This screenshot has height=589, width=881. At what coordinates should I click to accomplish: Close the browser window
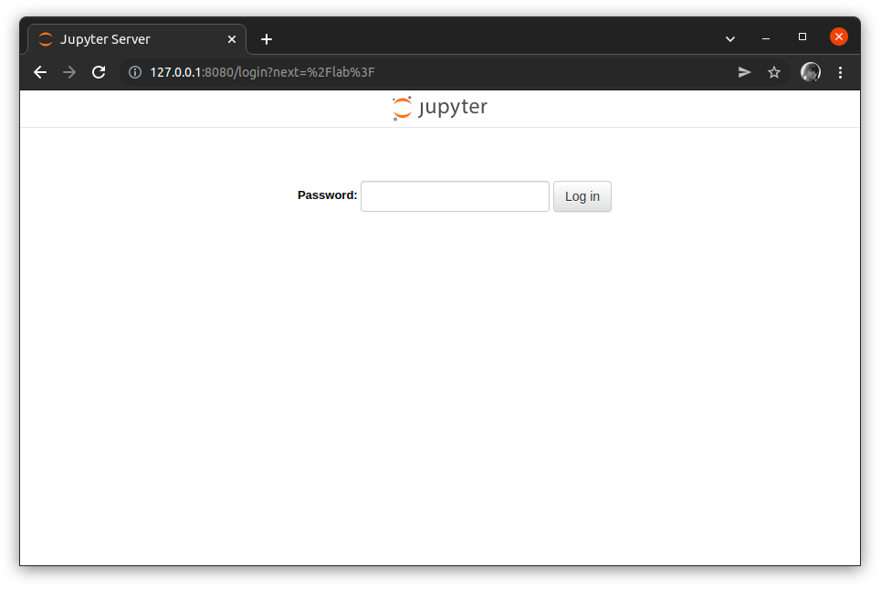(x=838, y=37)
